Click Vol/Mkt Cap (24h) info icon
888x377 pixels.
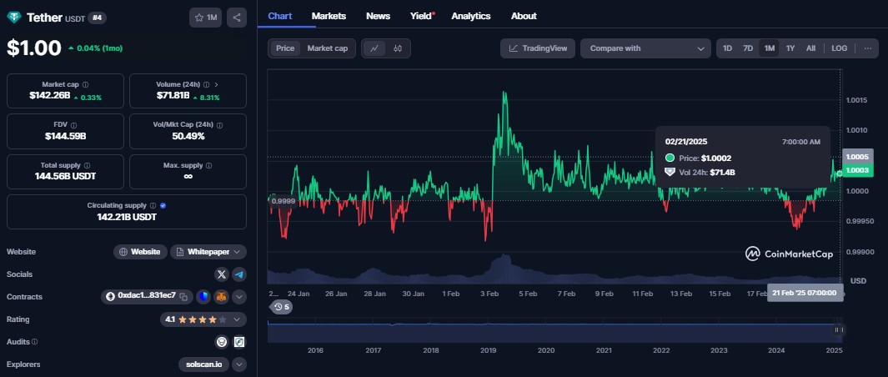click(220, 125)
